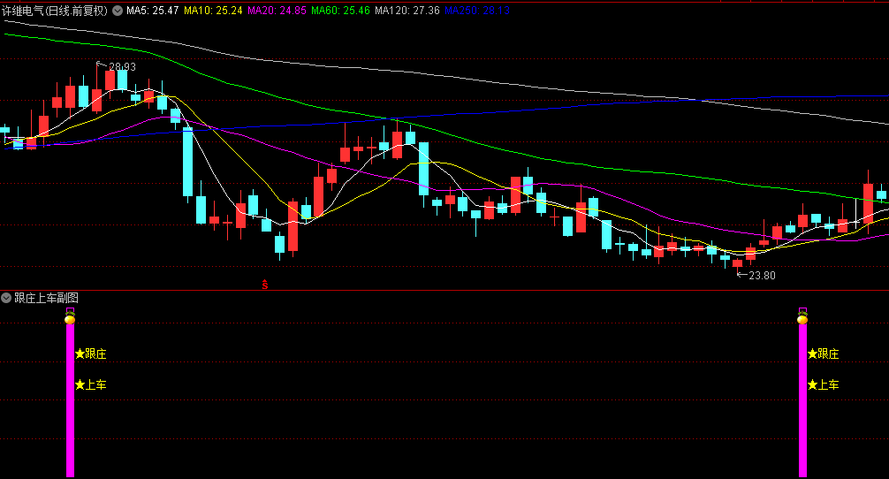Click the right magenta signal bar
Viewport: 889px width, 479px height.
[802, 399]
